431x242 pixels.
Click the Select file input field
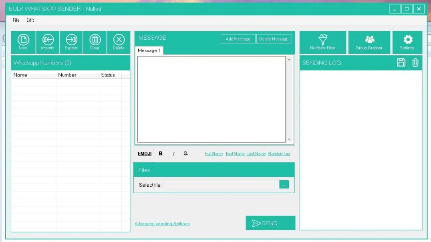click(x=222, y=185)
